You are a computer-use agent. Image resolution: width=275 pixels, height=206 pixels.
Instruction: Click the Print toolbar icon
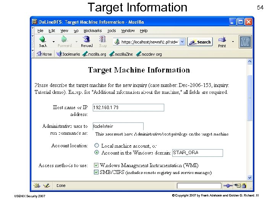click(222, 40)
